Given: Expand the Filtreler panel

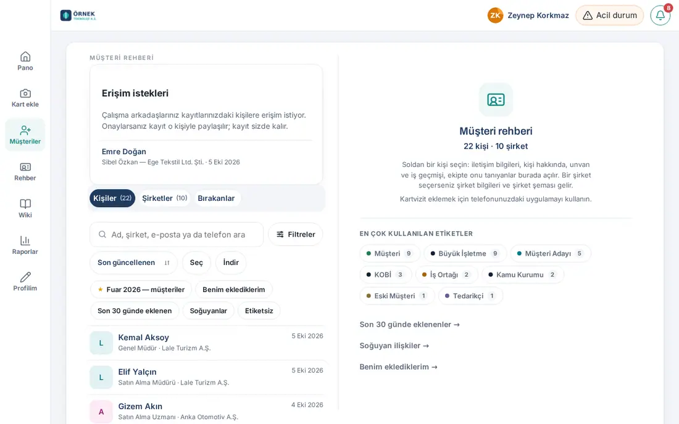Looking at the screenshot, I should 296,234.
